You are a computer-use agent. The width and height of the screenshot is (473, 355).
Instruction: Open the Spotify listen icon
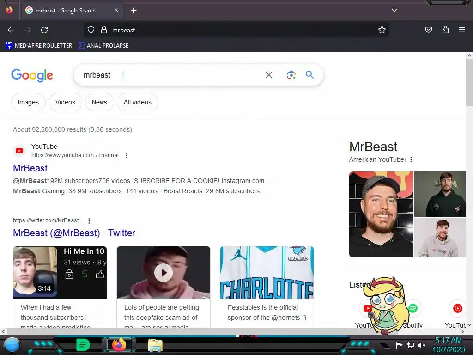[x=413, y=308]
